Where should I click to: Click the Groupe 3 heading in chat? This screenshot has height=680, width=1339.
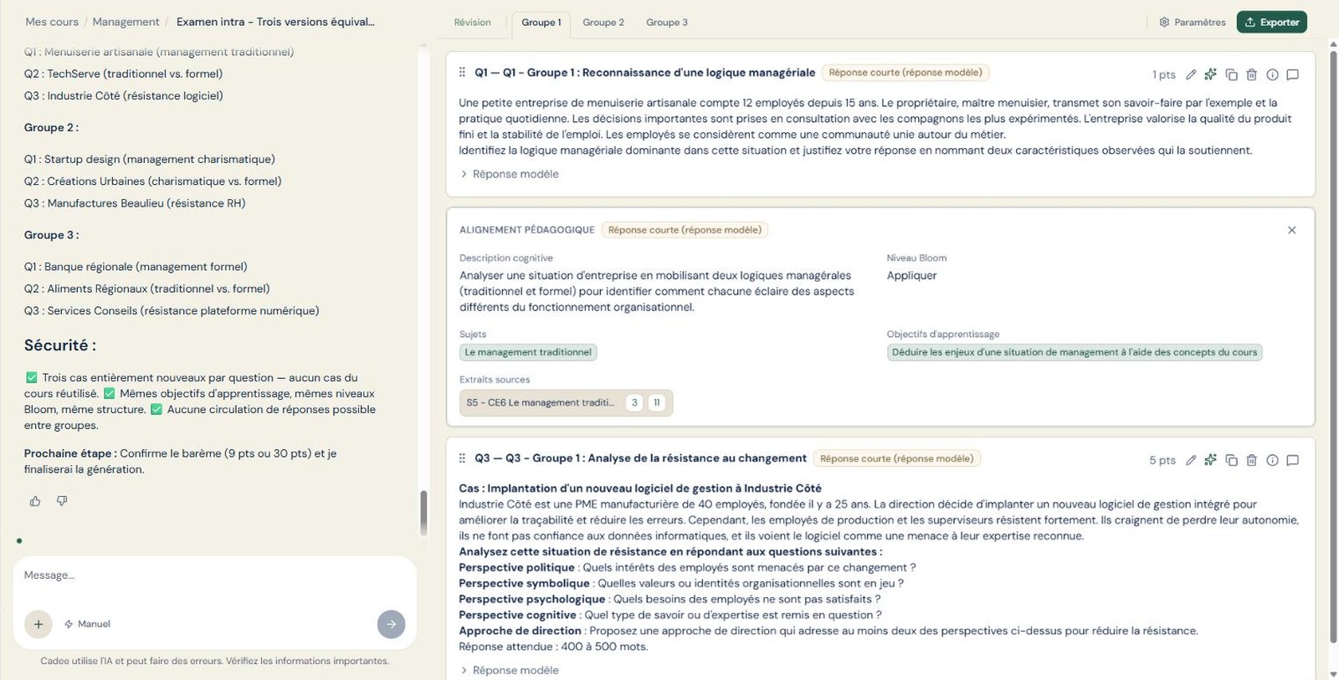52,235
